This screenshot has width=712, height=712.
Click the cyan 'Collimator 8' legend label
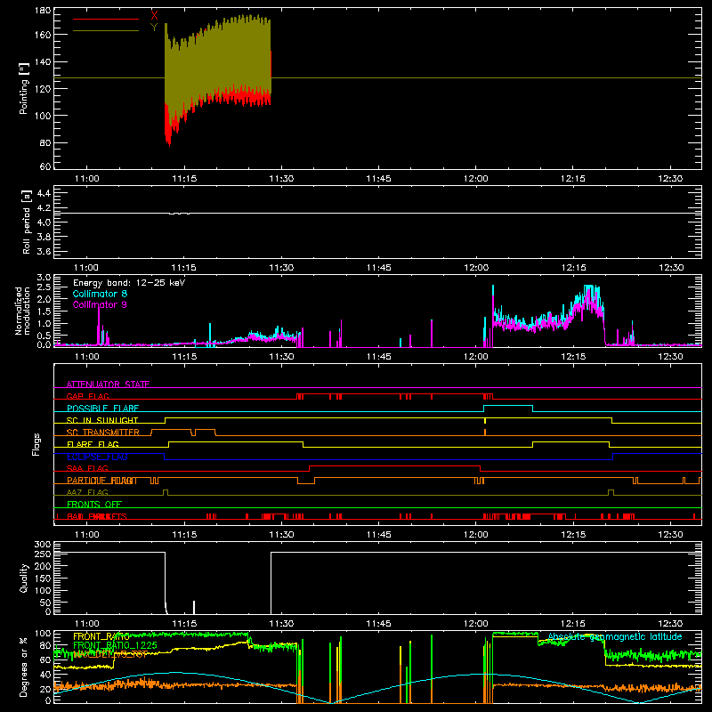(100, 294)
